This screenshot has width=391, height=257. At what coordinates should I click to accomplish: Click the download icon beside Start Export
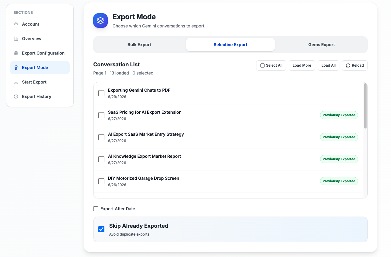click(16, 82)
